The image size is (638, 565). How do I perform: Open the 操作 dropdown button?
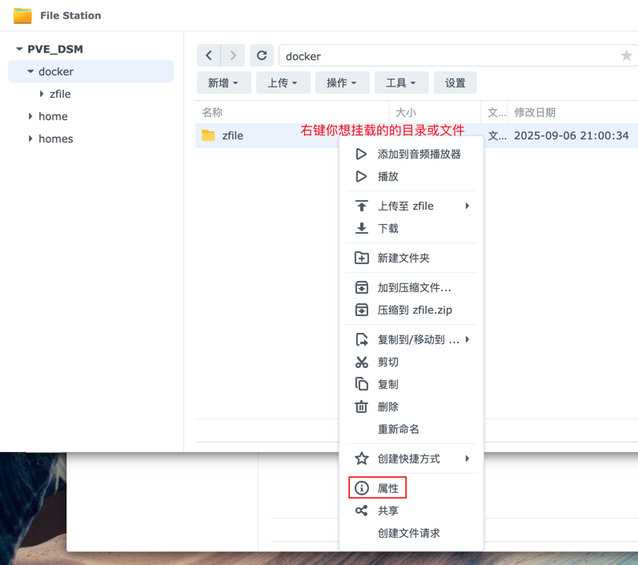coord(342,82)
